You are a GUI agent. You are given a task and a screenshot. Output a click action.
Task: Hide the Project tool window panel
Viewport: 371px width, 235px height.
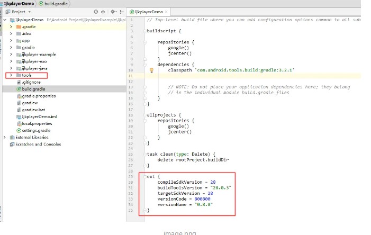point(120,11)
